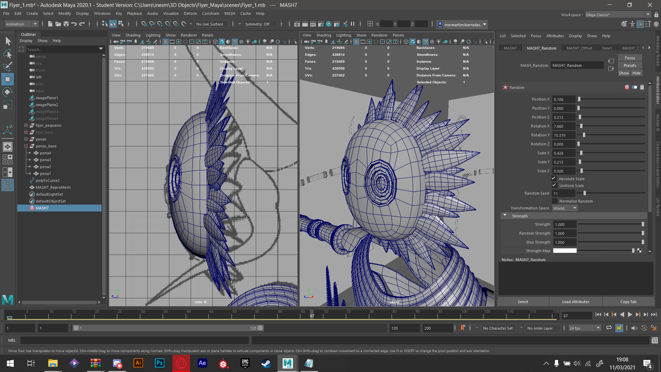Screen dimensions: 661x372
Task: Activate the Lasso select tool
Action: click(x=8, y=54)
